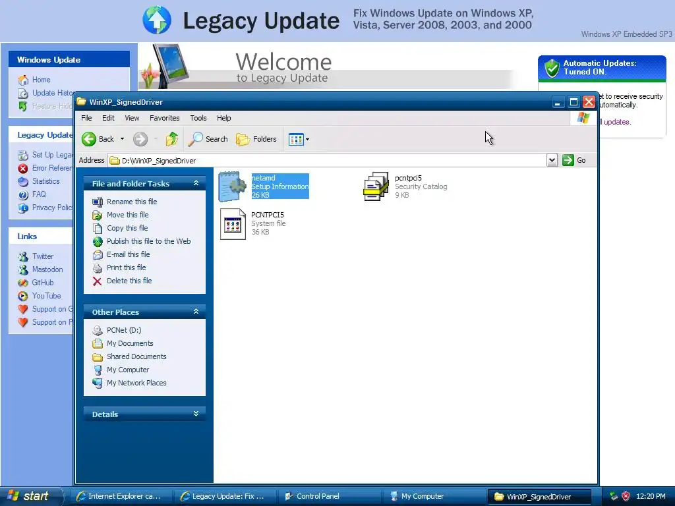
Task: Select the netamd Setup Information file icon
Action: pos(233,186)
